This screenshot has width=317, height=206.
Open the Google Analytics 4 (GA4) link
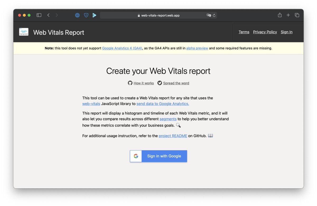click(122, 48)
